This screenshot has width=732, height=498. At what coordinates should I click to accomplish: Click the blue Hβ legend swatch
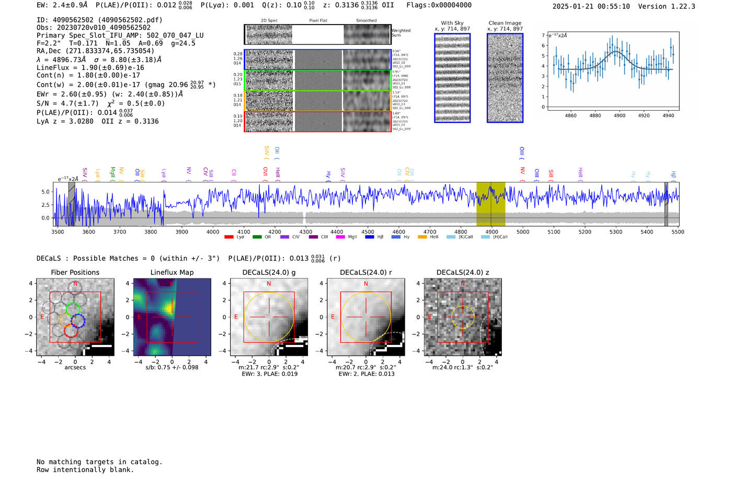[x=370, y=237]
